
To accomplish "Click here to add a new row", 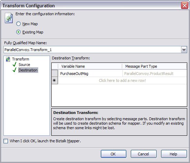I will pos(122,80).
